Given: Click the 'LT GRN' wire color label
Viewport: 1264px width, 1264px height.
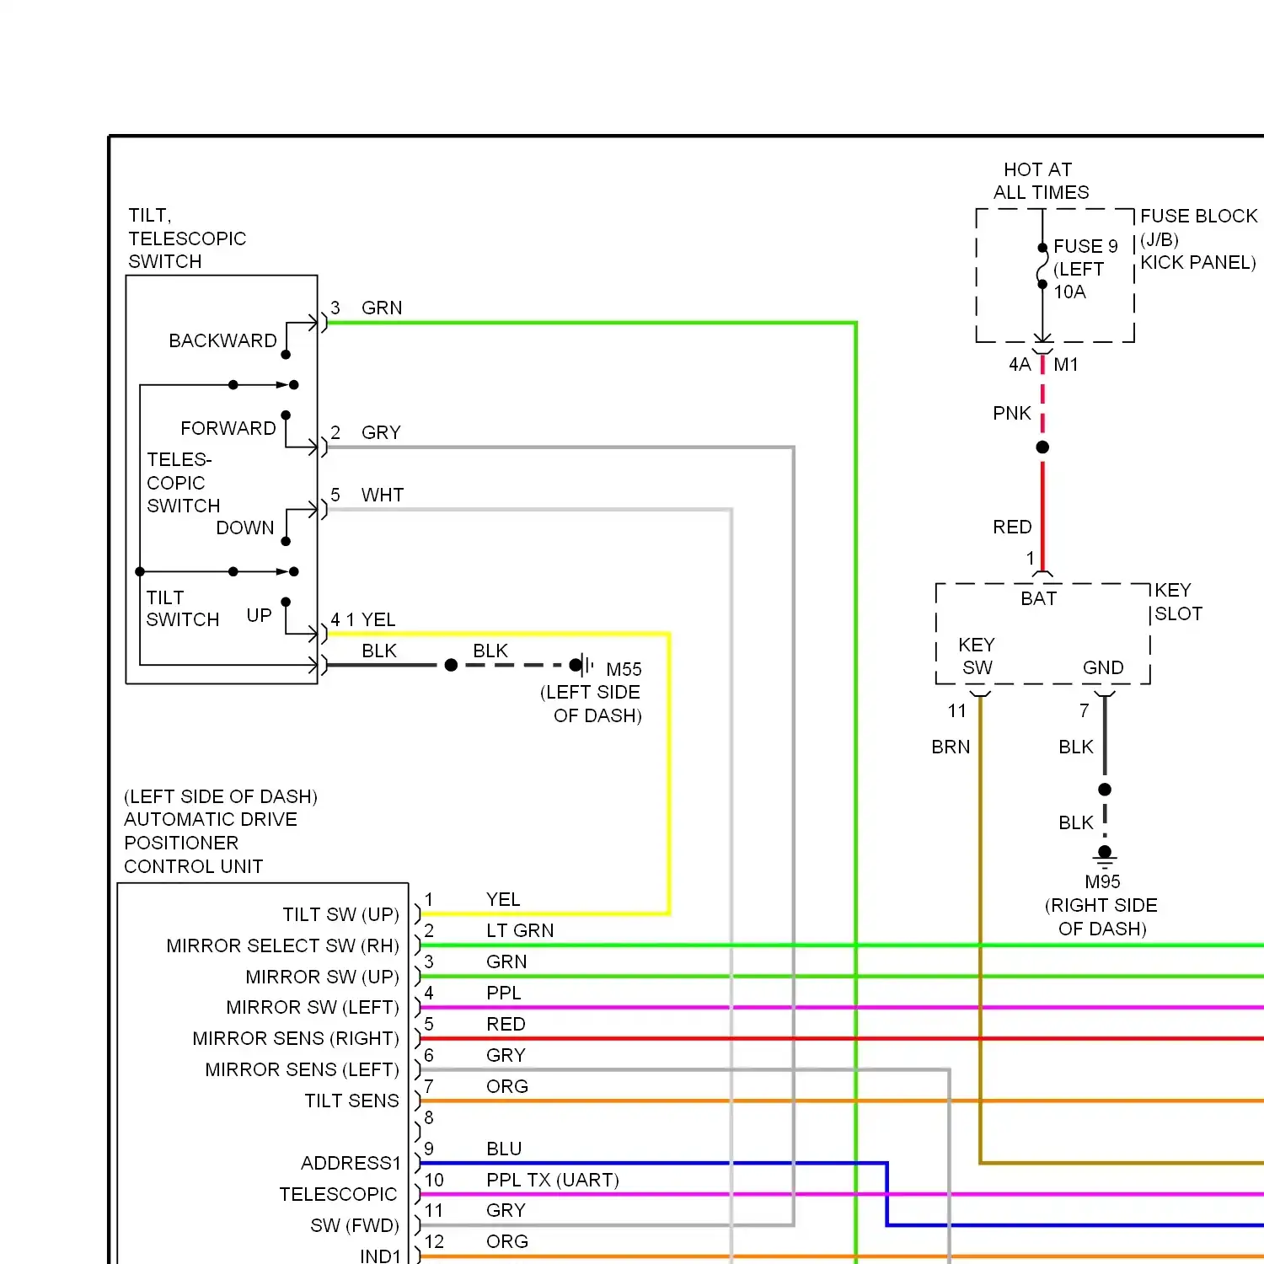Looking at the screenshot, I should [x=520, y=930].
